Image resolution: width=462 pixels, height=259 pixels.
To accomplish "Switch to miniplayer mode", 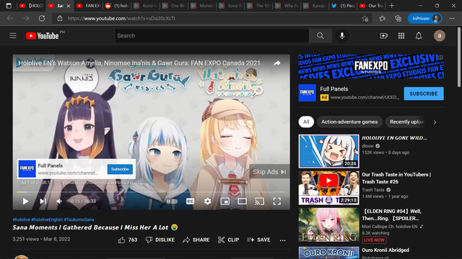I will [x=225, y=201].
